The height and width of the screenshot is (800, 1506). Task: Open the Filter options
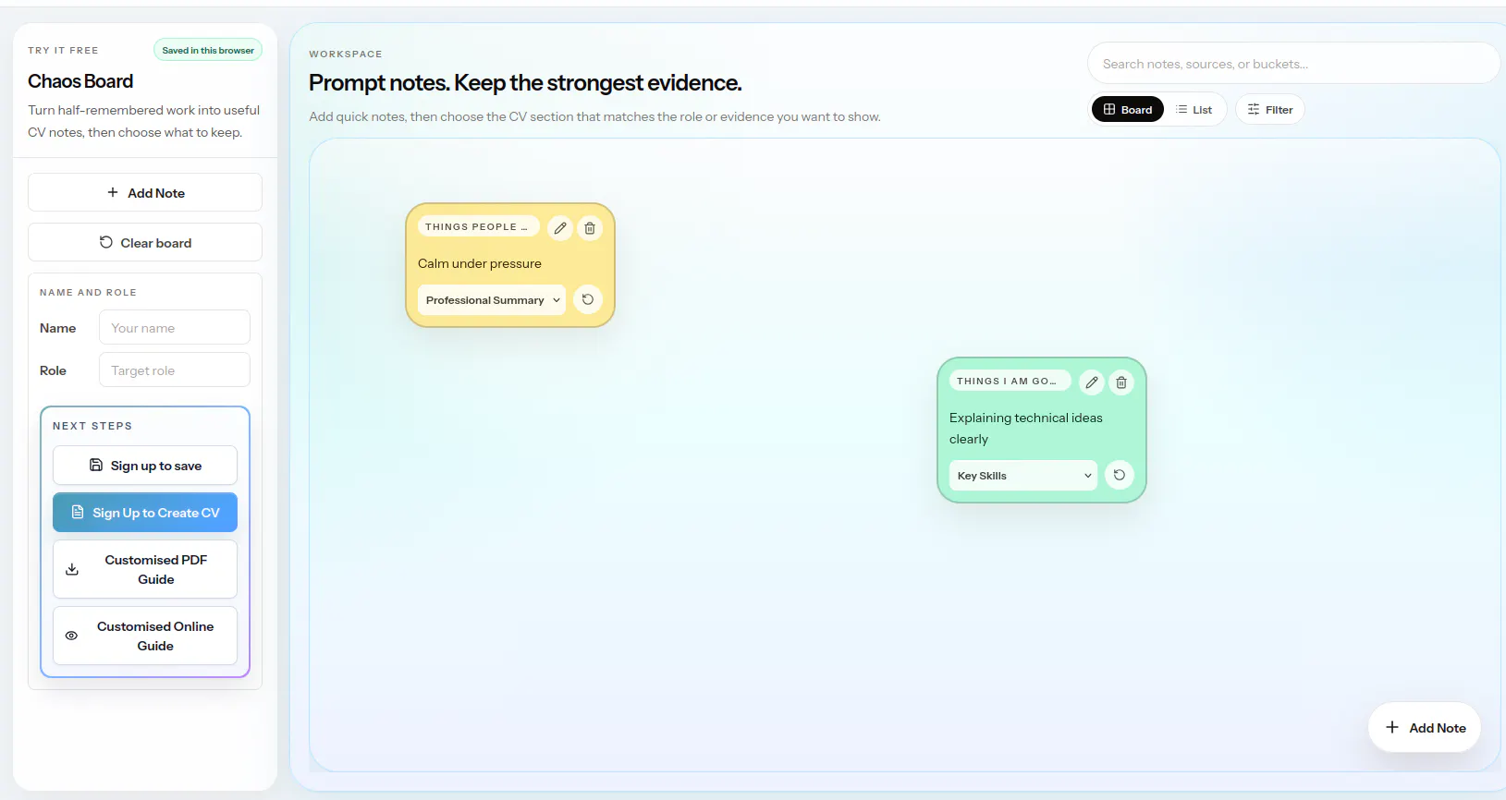tap(1270, 109)
